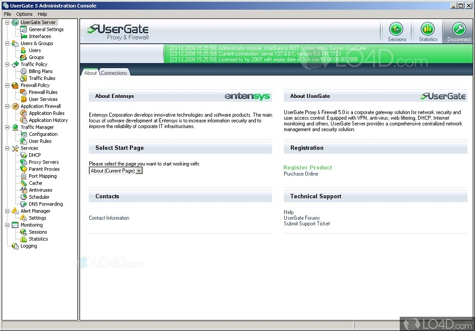The width and height of the screenshot is (475, 331).
Task: Collapse the Users & Groups node
Action: click(x=7, y=43)
